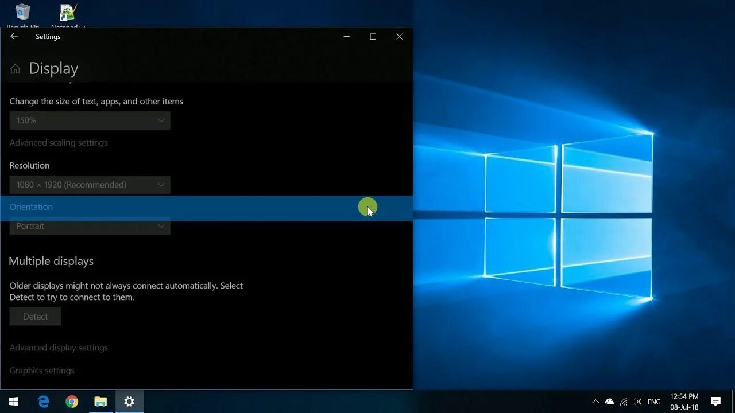Minimize the Settings window
Image resolution: width=735 pixels, height=413 pixels.
(346, 36)
